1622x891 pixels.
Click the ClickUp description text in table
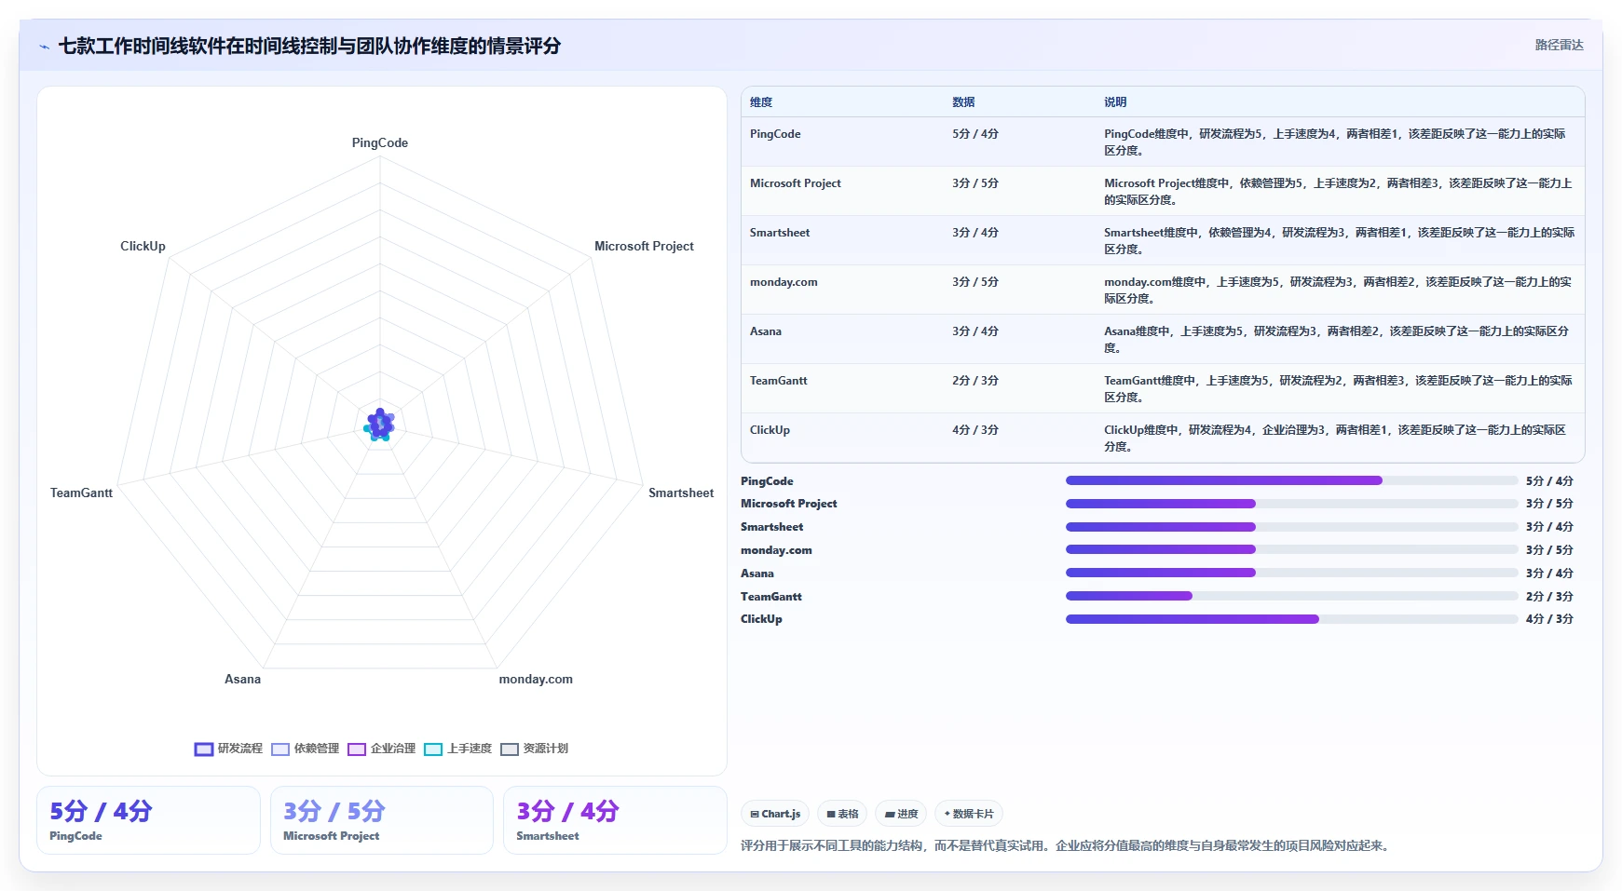[1335, 439]
